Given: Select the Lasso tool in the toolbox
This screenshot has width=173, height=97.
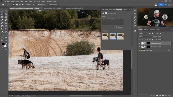Looking at the screenshot, I should 2,14.
